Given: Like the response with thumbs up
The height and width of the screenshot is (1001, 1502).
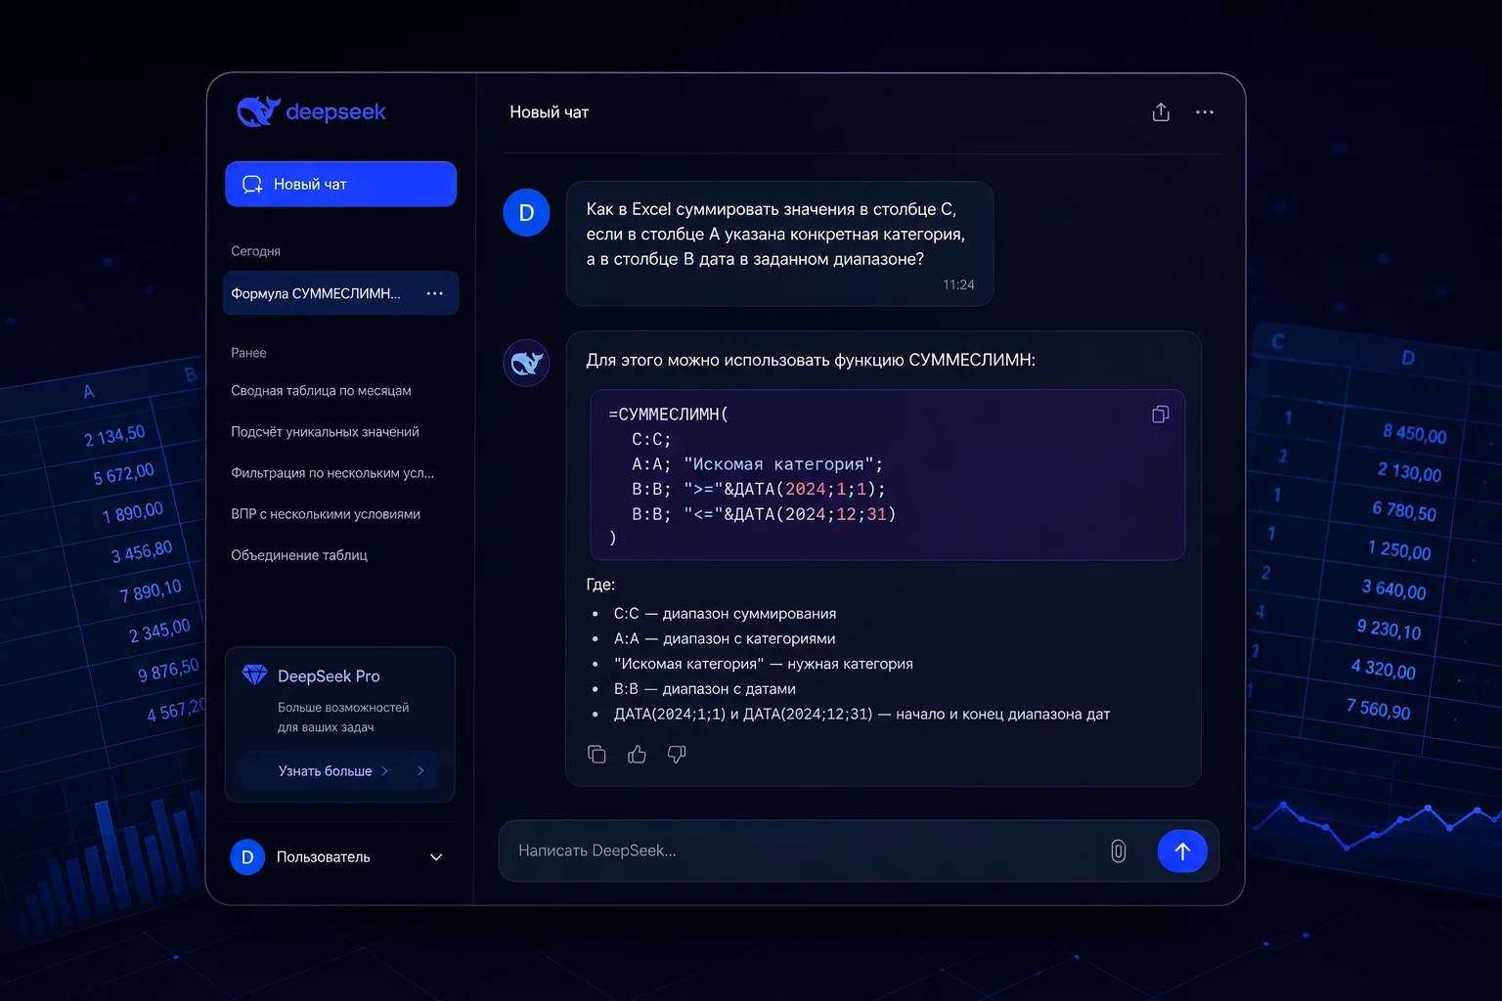Looking at the screenshot, I should tap(637, 755).
